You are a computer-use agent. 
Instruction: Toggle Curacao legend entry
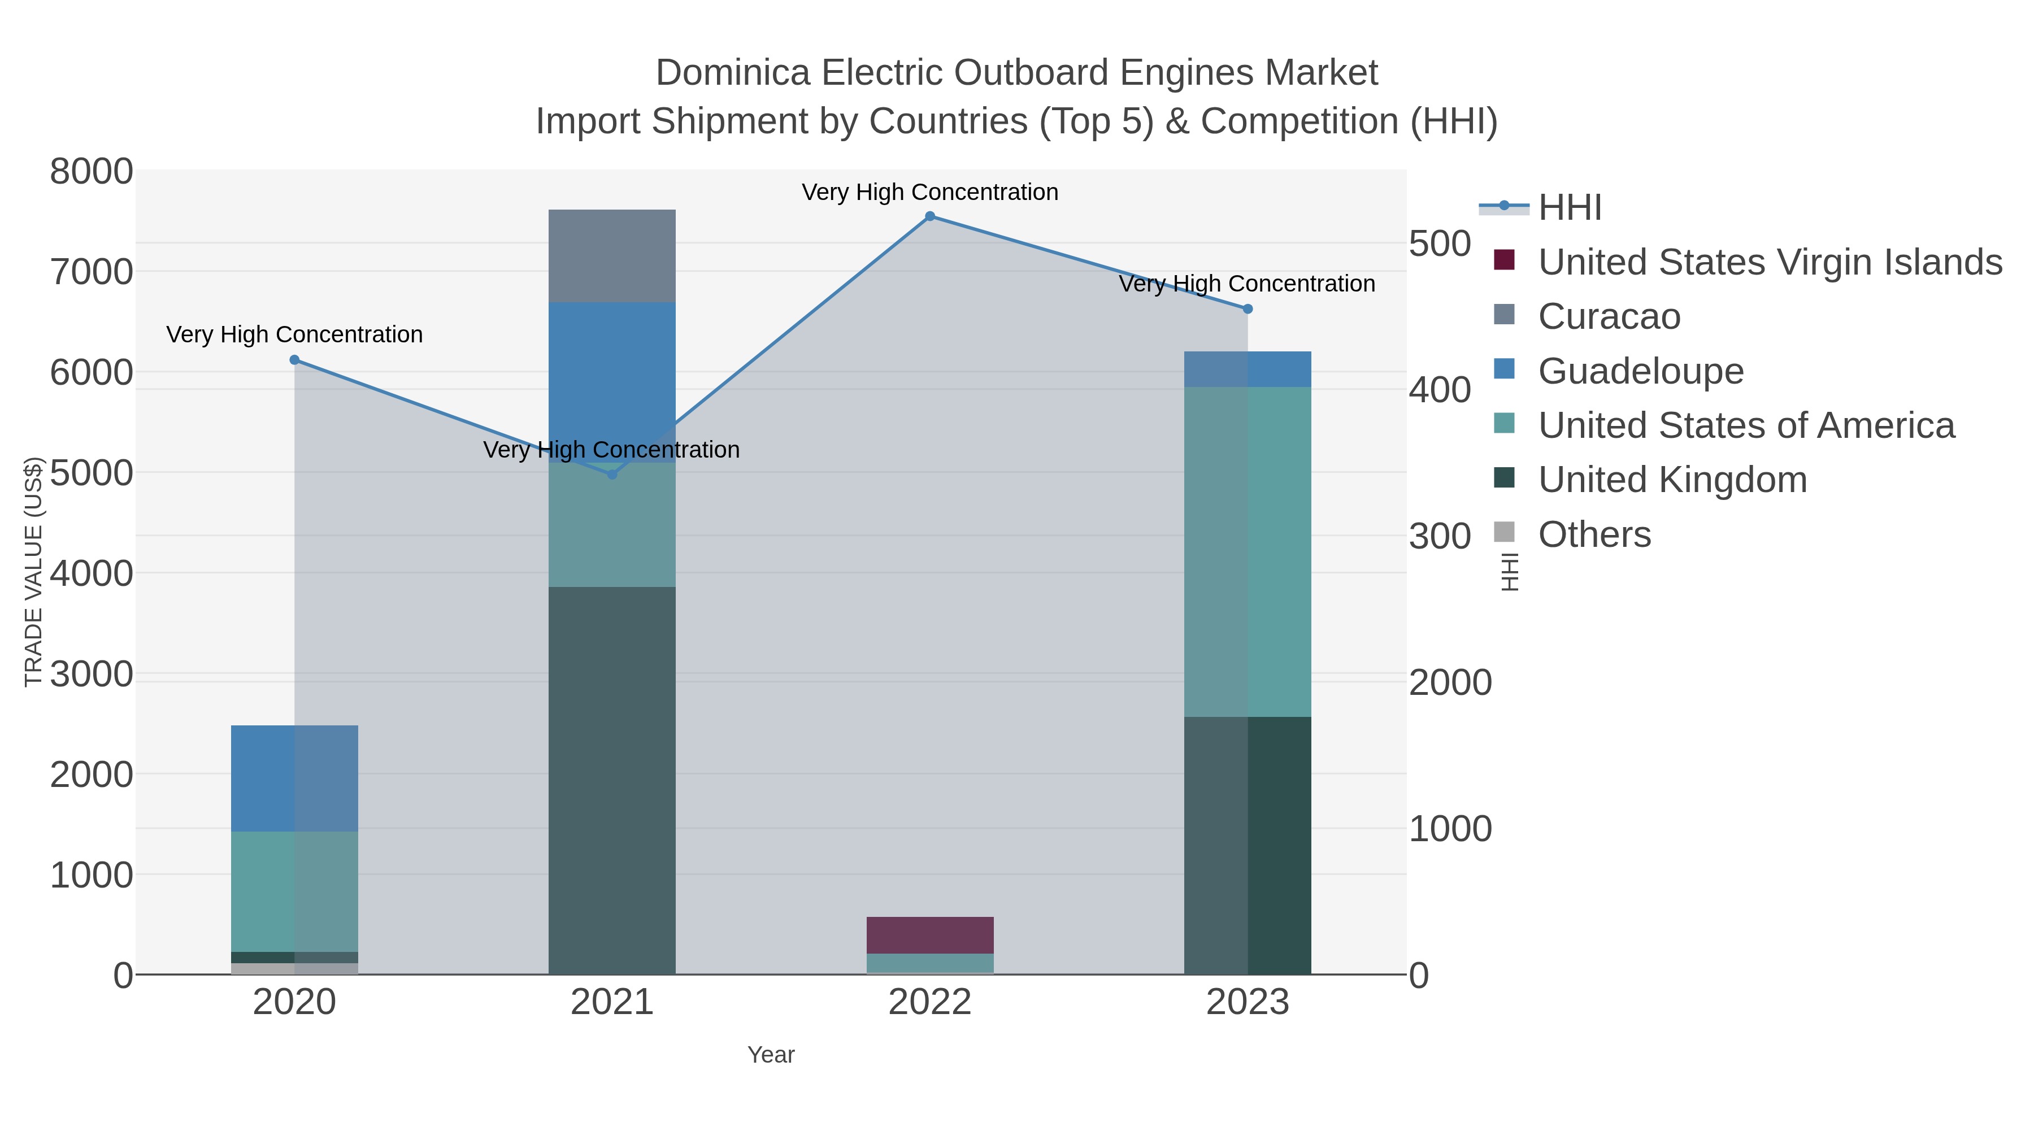coord(1587,316)
